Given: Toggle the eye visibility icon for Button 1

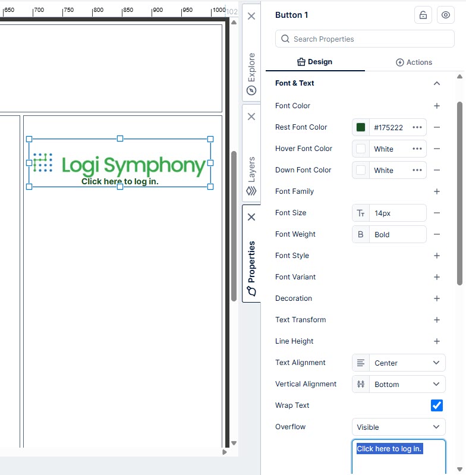Looking at the screenshot, I should [x=446, y=15].
